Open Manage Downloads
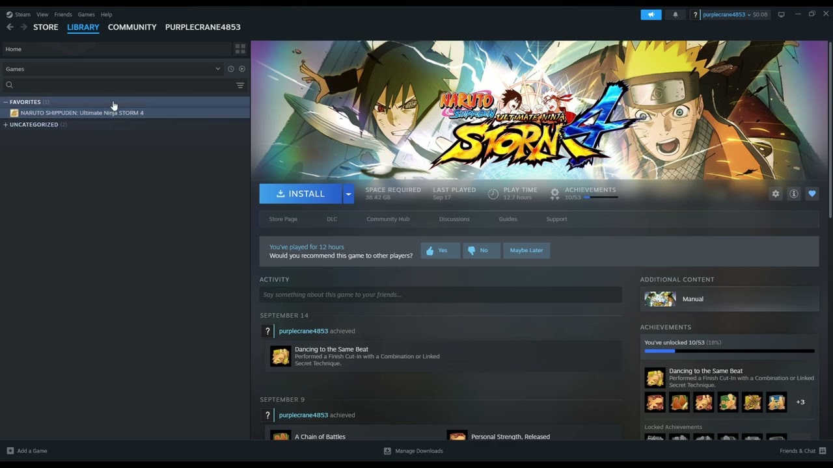 (414, 451)
